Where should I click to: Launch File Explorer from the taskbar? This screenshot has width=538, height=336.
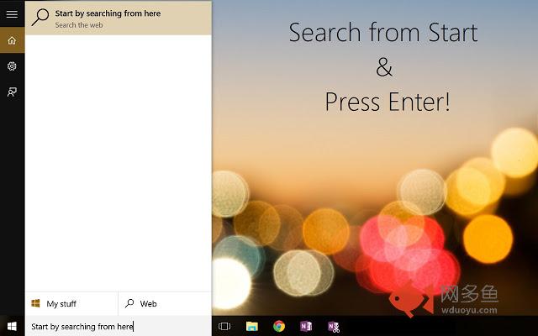point(251,326)
